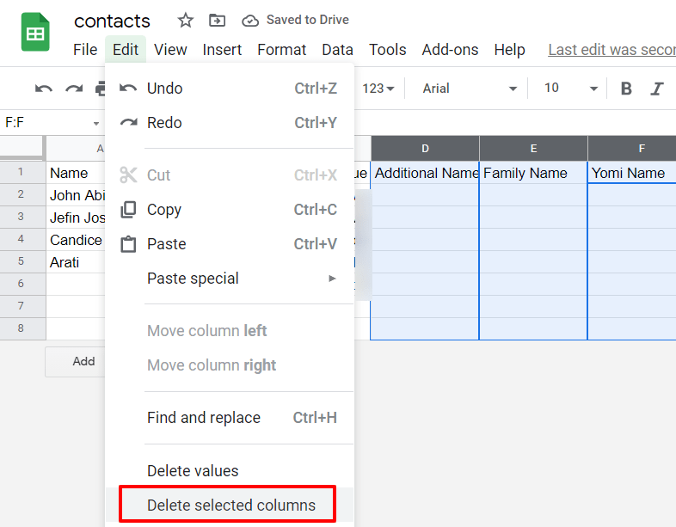
Task: Open the Format menu
Action: [281, 50]
